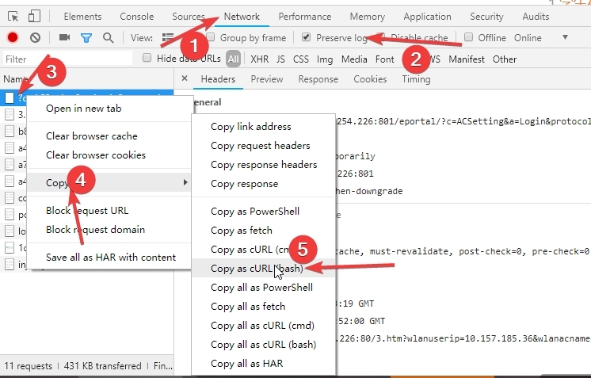Viewport: 591px width, 378px height.
Task: Choose Copy response headers
Action: 264,165
